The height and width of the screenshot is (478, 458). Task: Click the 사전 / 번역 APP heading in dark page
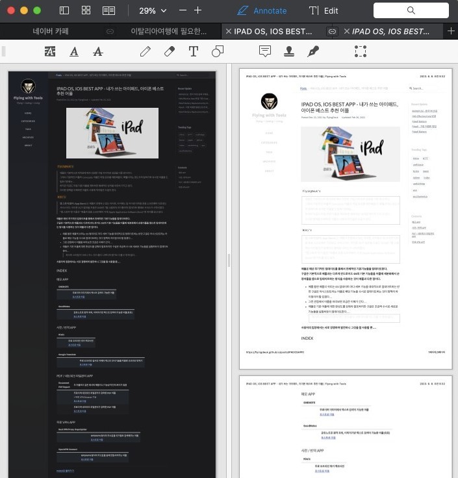(x=66, y=327)
